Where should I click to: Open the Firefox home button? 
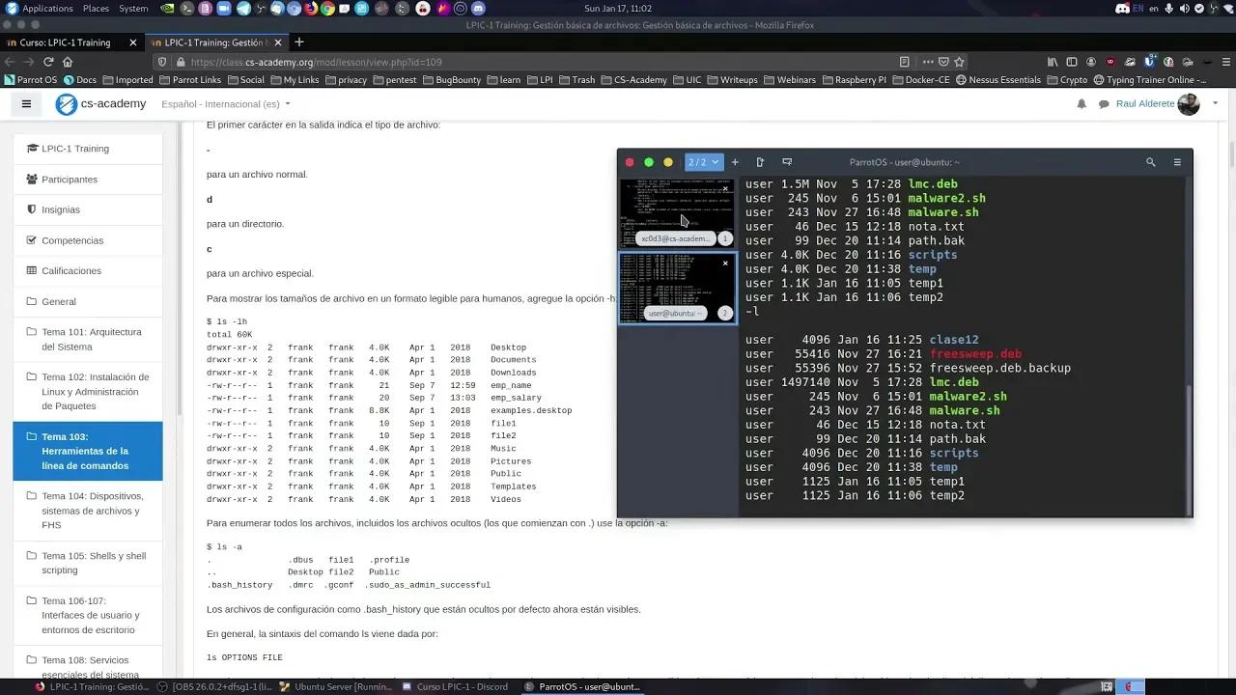66,61
